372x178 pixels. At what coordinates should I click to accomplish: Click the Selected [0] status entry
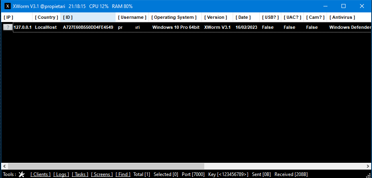pyautogui.click(x=166, y=174)
